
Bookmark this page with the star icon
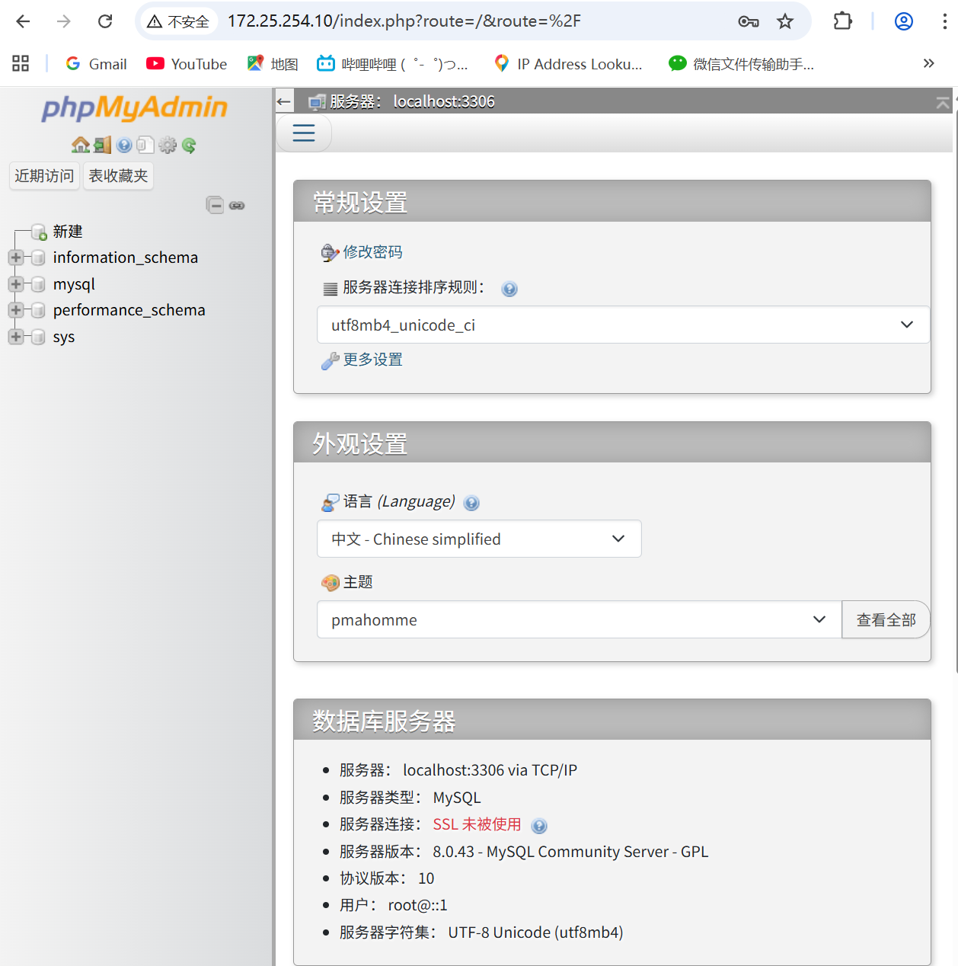pos(785,21)
